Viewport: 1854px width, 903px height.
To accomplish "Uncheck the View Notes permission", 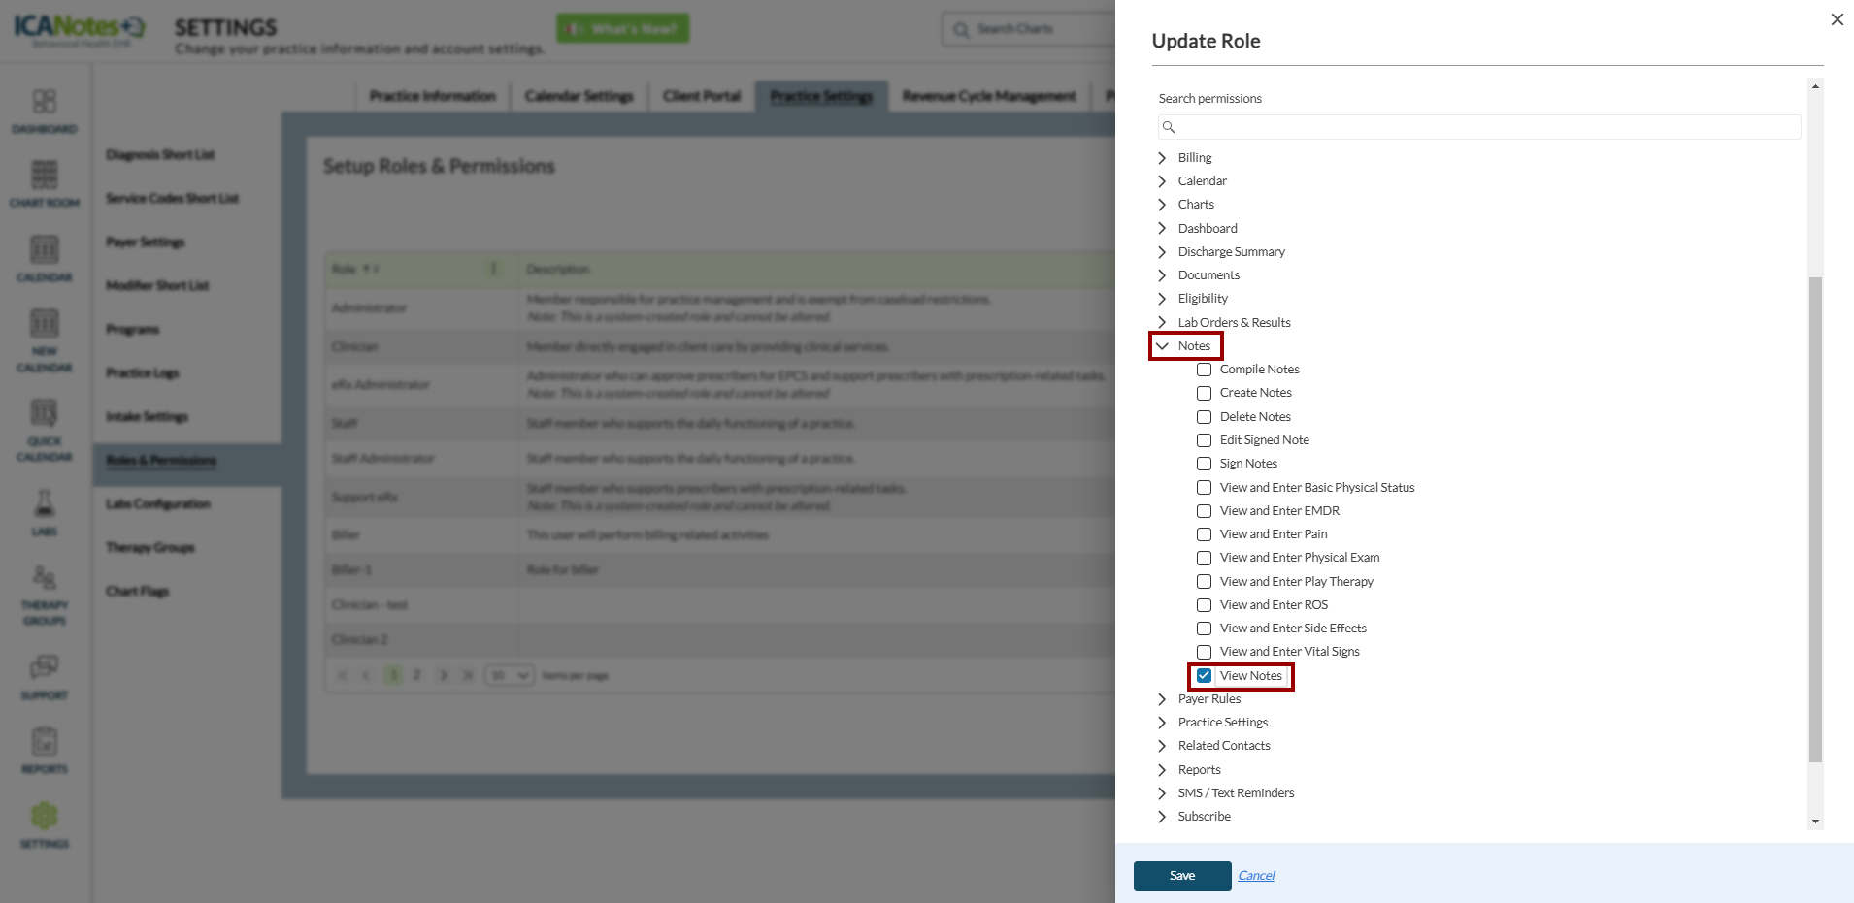I will [1204, 676].
